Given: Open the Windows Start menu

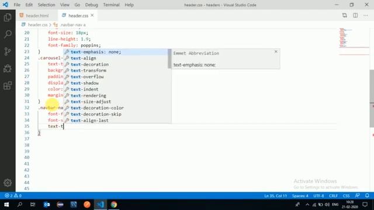Looking at the screenshot, I should tap(6, 205).
